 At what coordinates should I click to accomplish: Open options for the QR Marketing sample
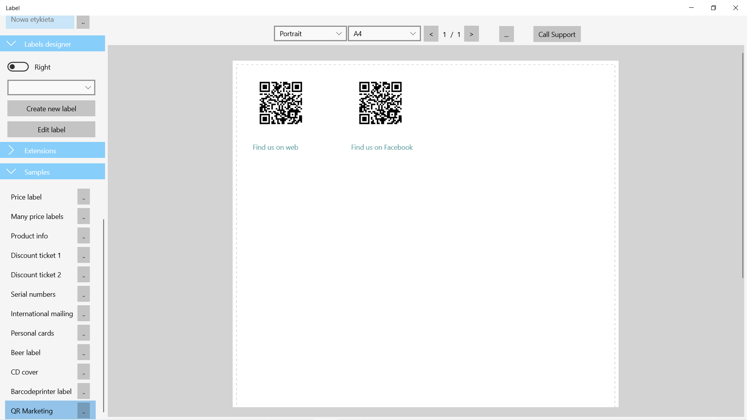pyautogui.click(x=84, y=410)
